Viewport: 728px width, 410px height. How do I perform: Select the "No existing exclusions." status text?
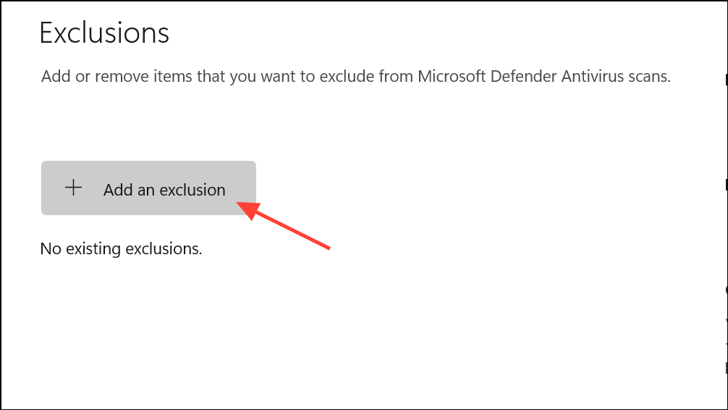click(121, 249)
